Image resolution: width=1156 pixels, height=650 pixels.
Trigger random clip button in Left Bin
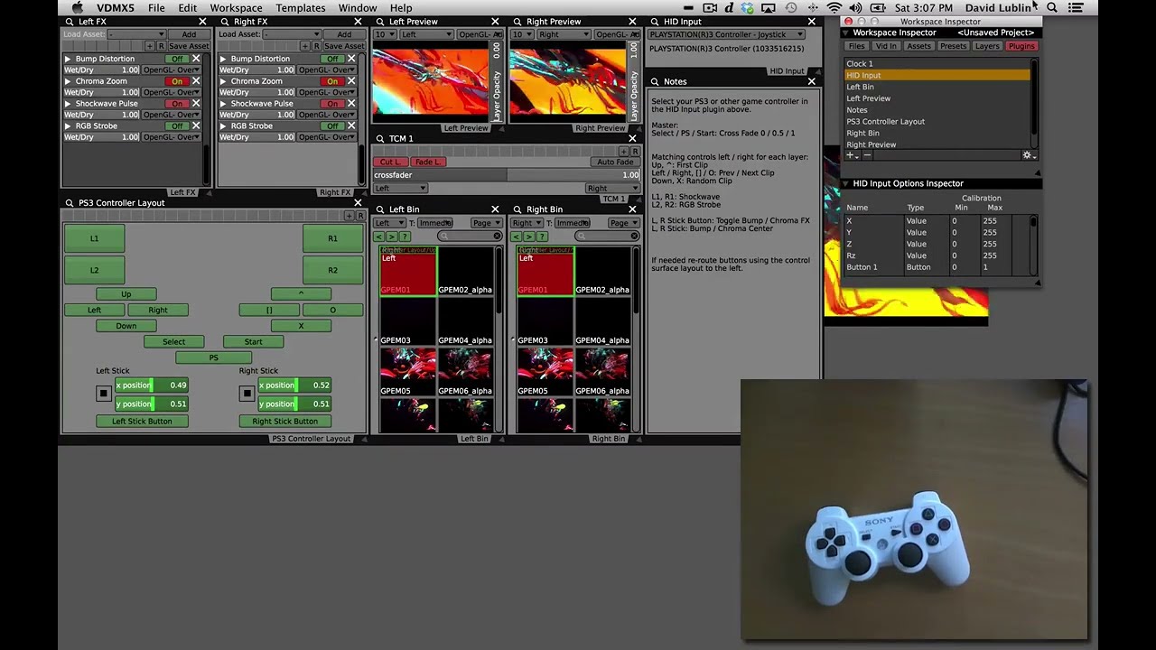coord(405,237)
